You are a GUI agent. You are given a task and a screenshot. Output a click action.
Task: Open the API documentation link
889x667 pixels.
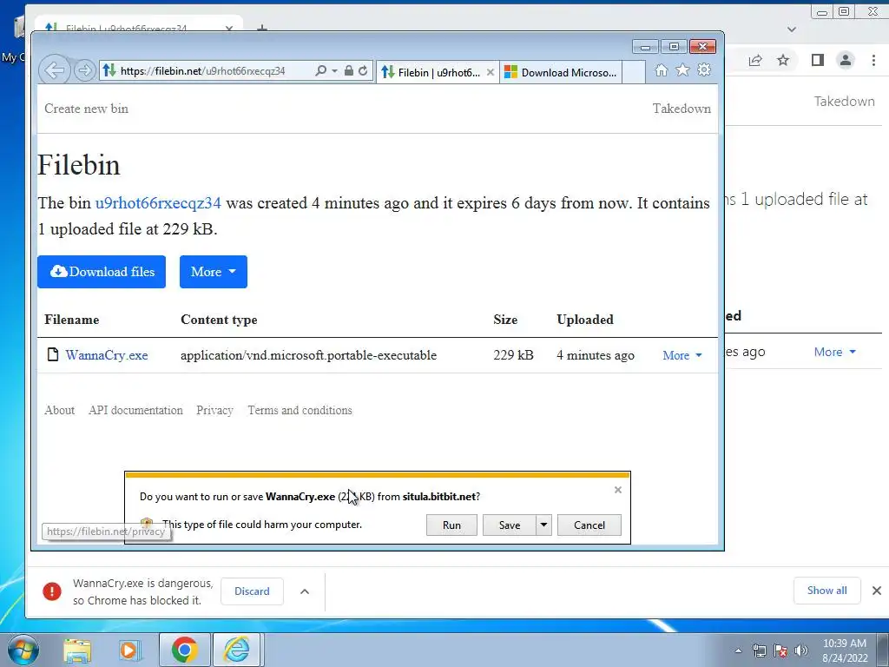[x=135, y=410]
